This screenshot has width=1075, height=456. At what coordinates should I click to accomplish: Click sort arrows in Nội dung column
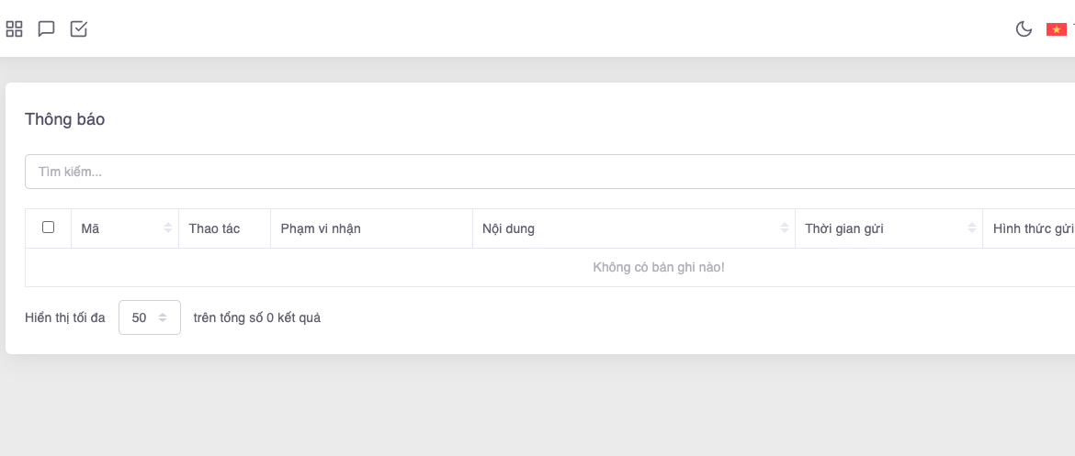coord(785,228)
